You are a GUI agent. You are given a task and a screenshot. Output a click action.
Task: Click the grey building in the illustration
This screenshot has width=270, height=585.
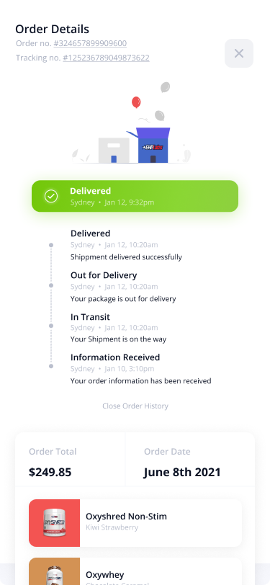pyautogui.click(x=114, y=151)
